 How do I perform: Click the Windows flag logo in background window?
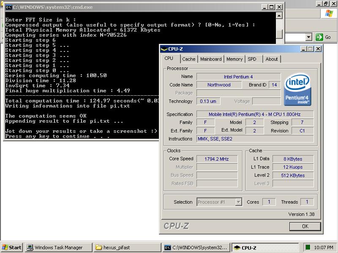tap(329, 13)
